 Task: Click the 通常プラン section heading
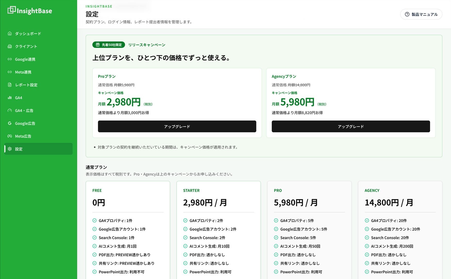point(96,167)
